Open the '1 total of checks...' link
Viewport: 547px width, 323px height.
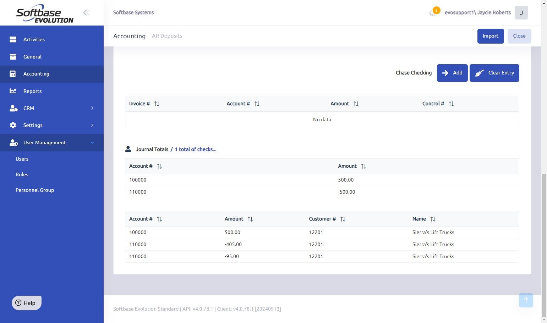196,150
